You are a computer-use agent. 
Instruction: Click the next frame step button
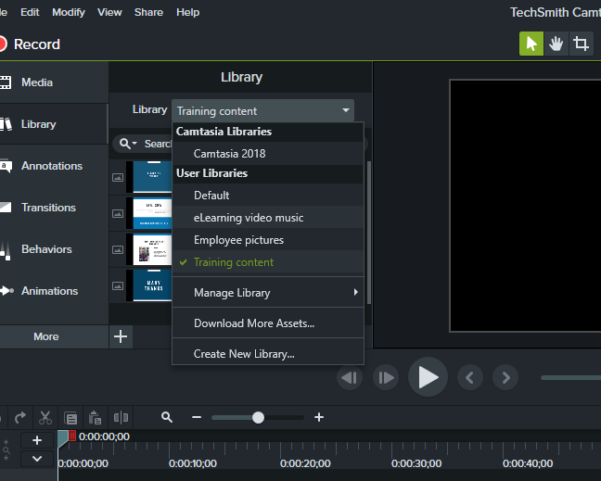coord(386,377)
